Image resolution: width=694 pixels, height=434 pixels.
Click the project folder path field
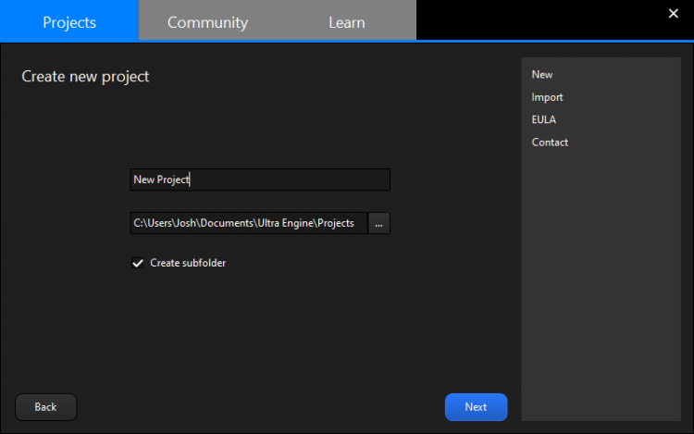[x=248, y=223]
